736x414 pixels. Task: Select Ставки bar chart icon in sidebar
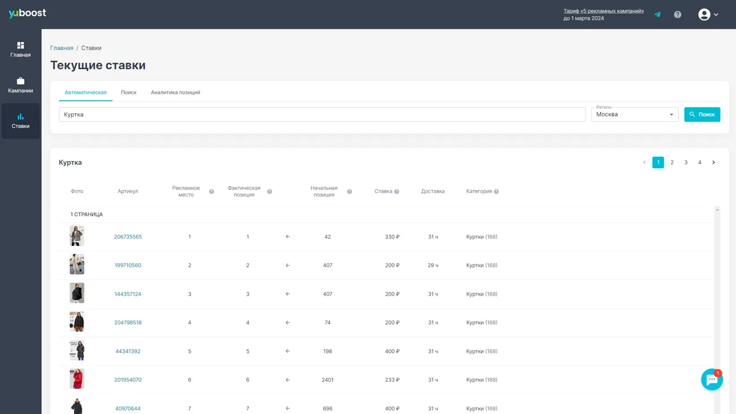[x=20, y=117]
